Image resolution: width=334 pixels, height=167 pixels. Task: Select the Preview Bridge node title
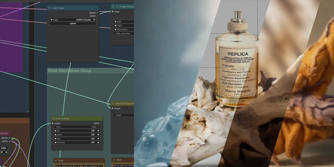125,104
